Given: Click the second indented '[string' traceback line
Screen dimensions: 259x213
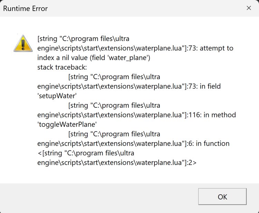Looking at the screenshot, I should (114, 105).
